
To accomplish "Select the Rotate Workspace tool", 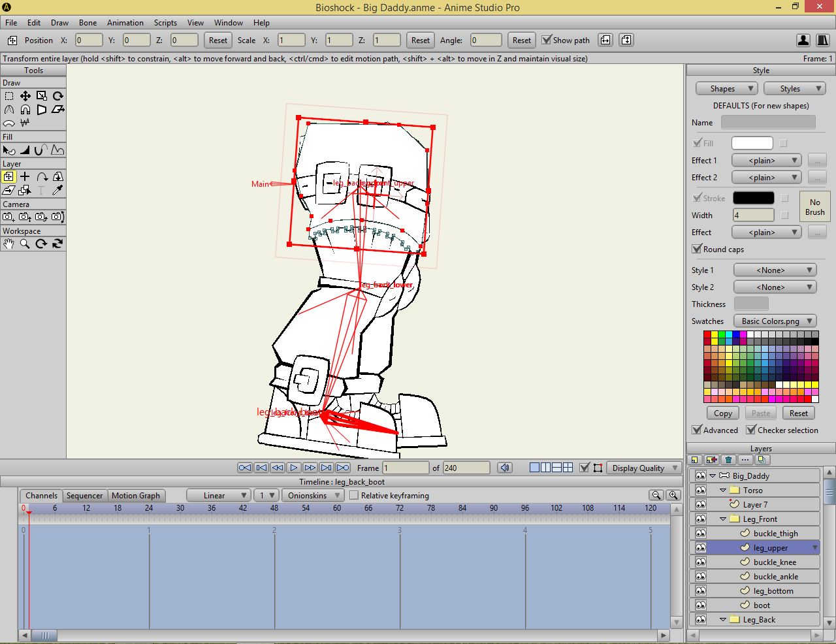I will point(42,244).
